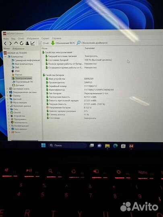Viewport: 163px width, 217px height.
Task: Click the Программы tree icon
Action: 12,119
